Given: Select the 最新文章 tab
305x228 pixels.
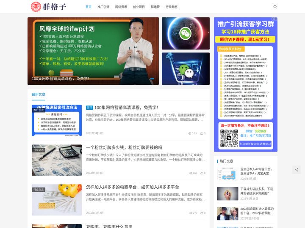Looking at the screenshot, I should pos(39,95).
